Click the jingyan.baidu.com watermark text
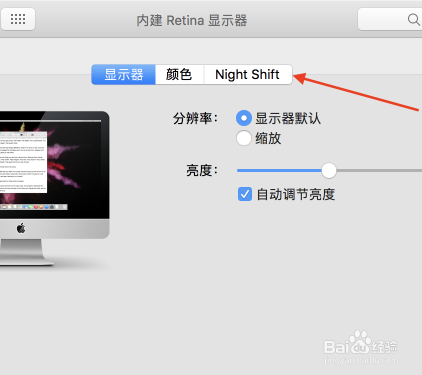422x375 pixels. tap(361, 360)
